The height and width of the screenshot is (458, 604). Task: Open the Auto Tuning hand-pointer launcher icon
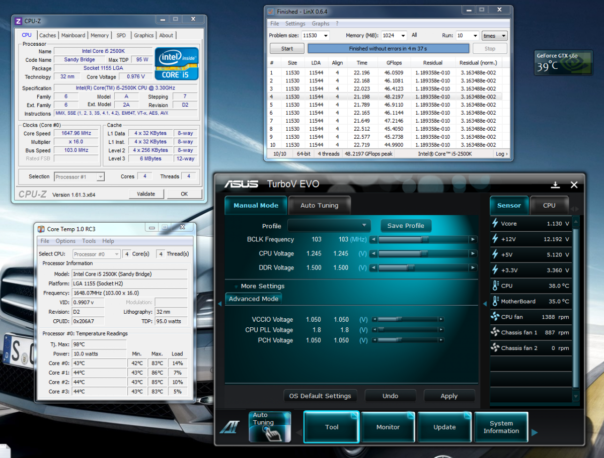click(x=270, y=427)
